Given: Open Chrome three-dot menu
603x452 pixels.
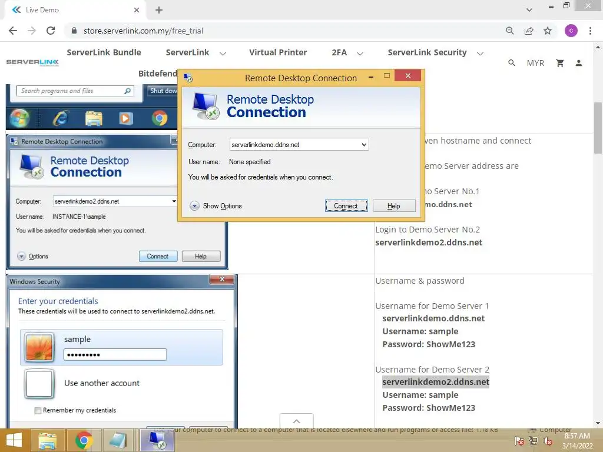Looking at the screenshot, I should tap(590, 31).
